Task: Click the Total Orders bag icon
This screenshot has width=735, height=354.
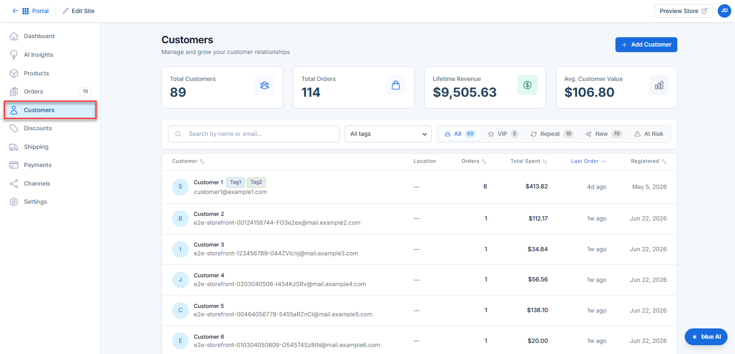Action: click(x=396, y=85)
